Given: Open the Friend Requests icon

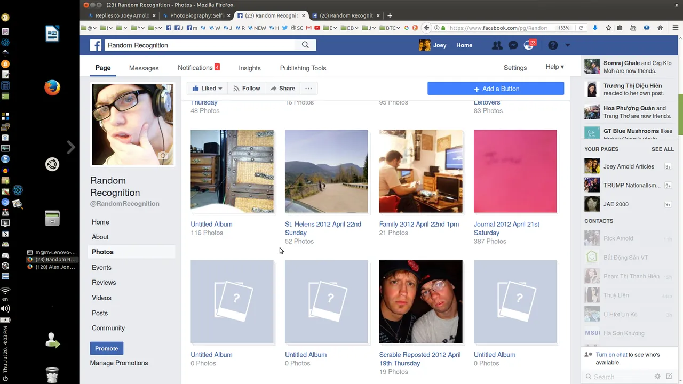Looking at the screenshot, I should (x=497, y=45).
